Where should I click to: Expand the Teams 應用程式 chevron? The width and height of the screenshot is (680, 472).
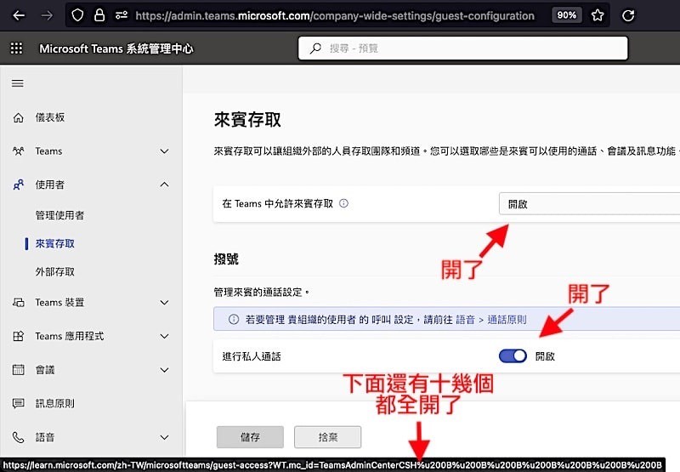point(164,336)
